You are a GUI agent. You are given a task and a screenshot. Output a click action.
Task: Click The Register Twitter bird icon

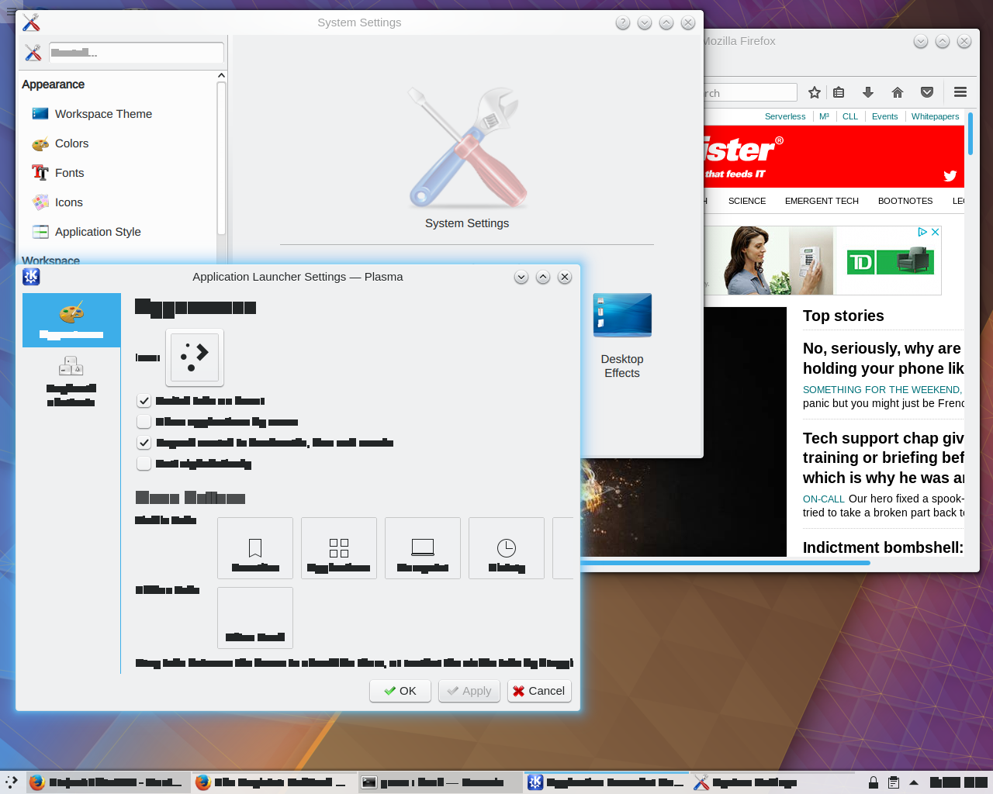click(950, 176)
